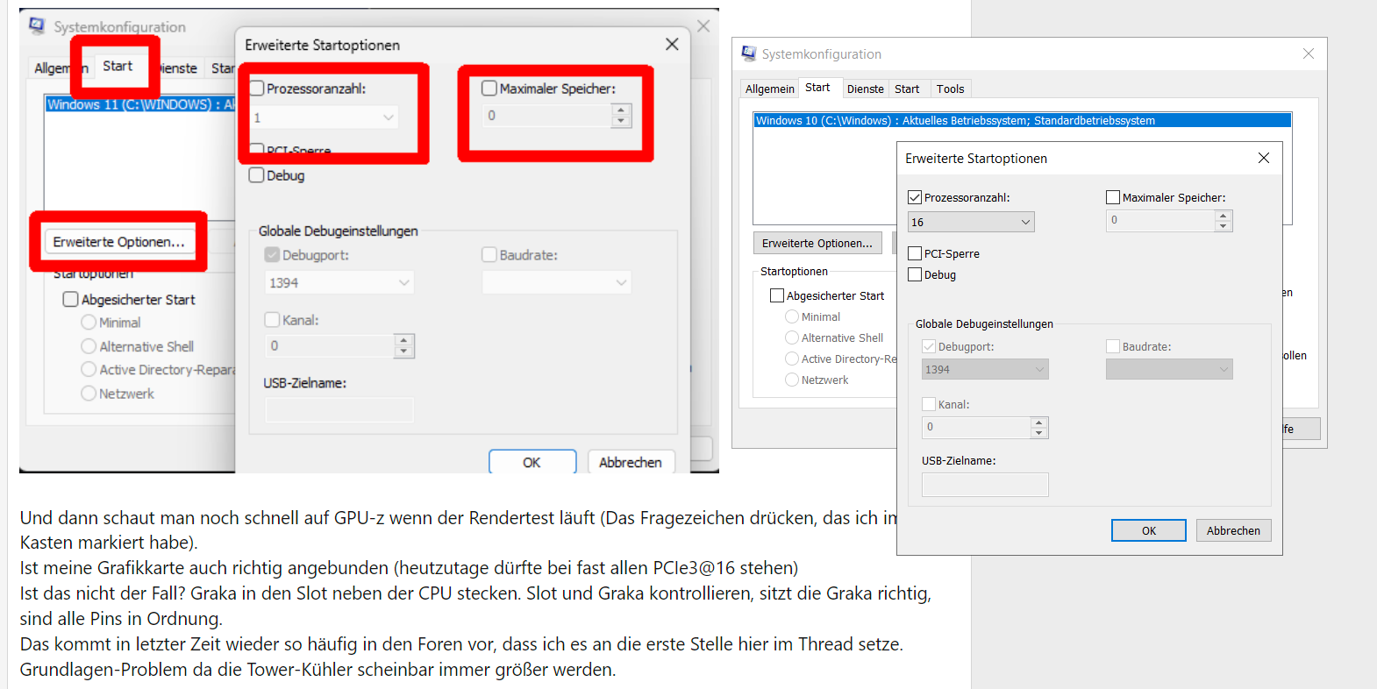The width and height of the screenshot is (1377, 689).
Task: Check Abgesicherter Start in Windows 11 window
Action: click(71, 299)
